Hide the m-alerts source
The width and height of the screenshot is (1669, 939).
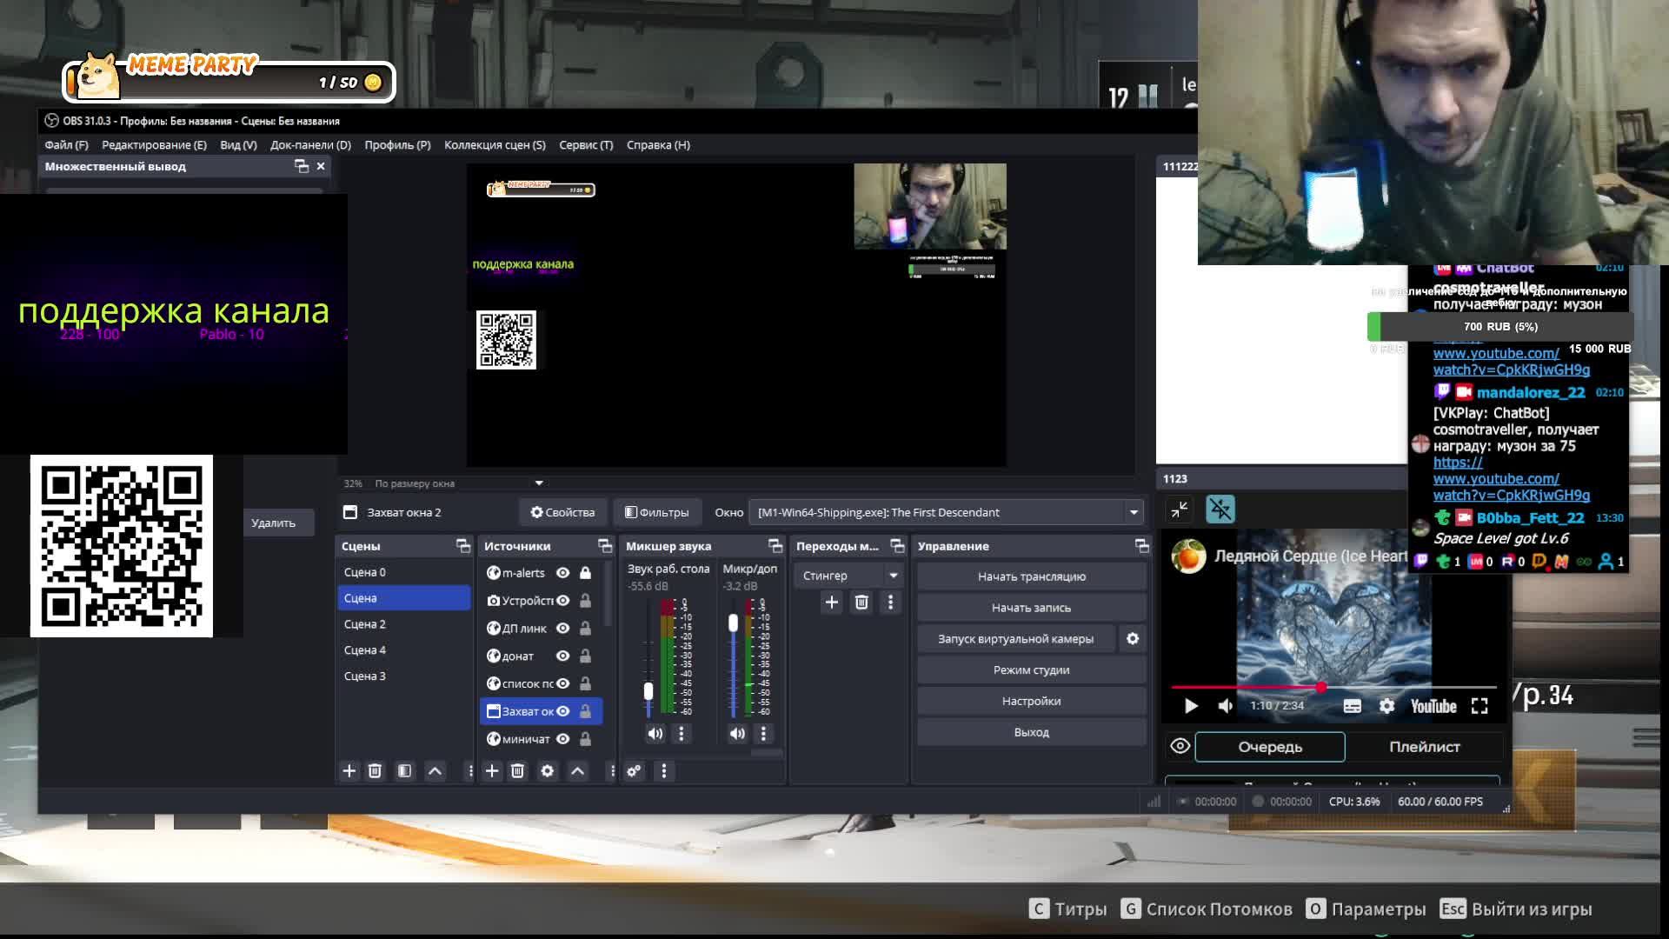tap(563, 573)
